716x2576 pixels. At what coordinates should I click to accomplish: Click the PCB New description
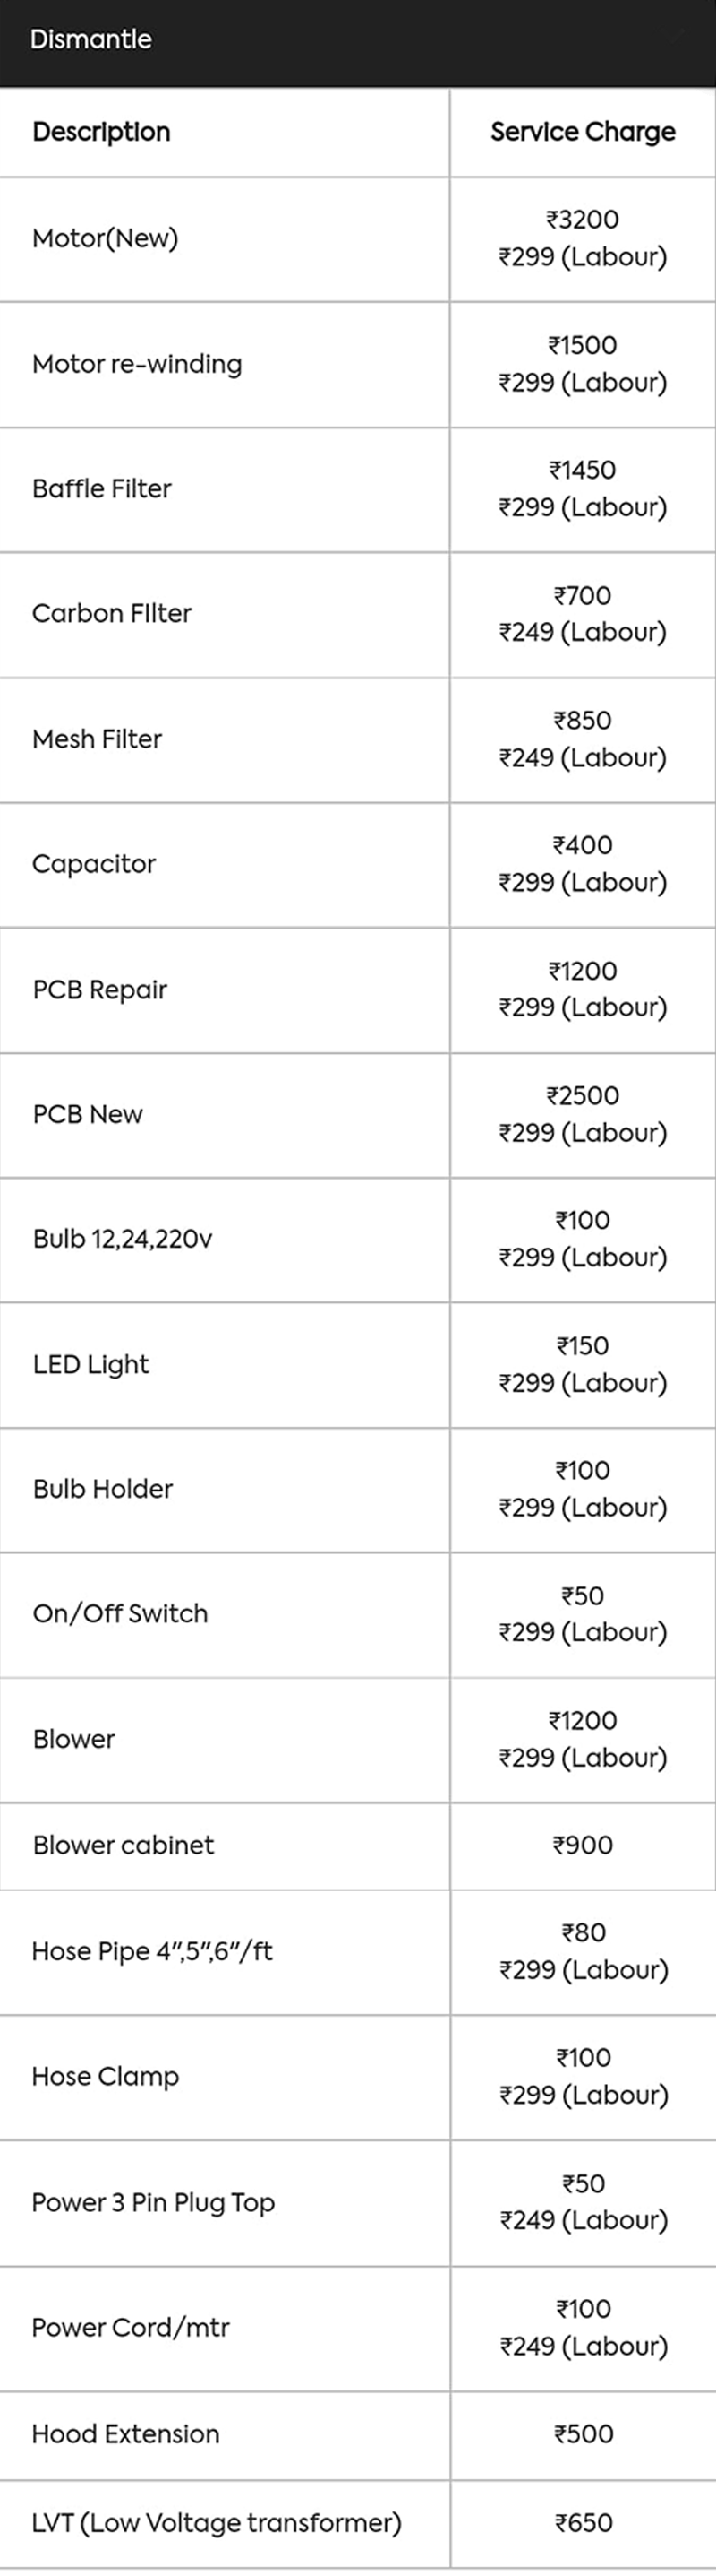pyautogui.click(x=88, y=1114)
